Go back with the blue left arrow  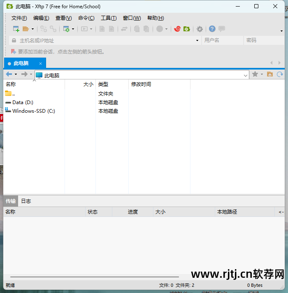pyautogui.click(x=9, y=74)
